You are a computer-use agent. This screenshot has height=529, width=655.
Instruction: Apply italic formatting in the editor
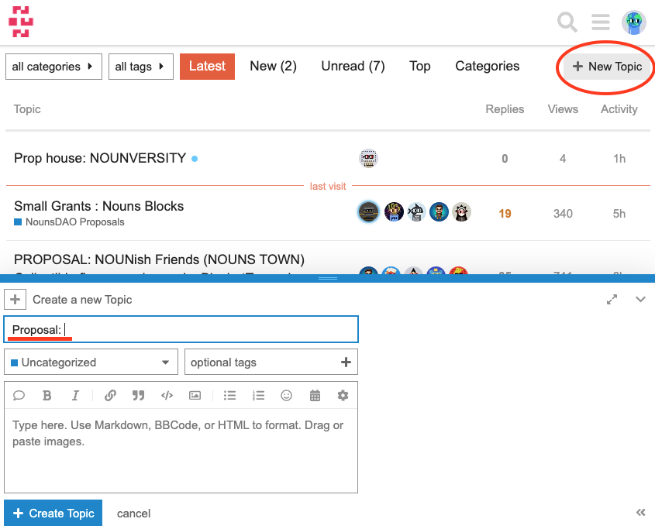[x=75, y=395]
